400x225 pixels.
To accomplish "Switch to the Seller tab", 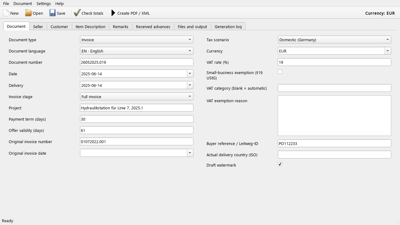I will click(x=38, y=27).
